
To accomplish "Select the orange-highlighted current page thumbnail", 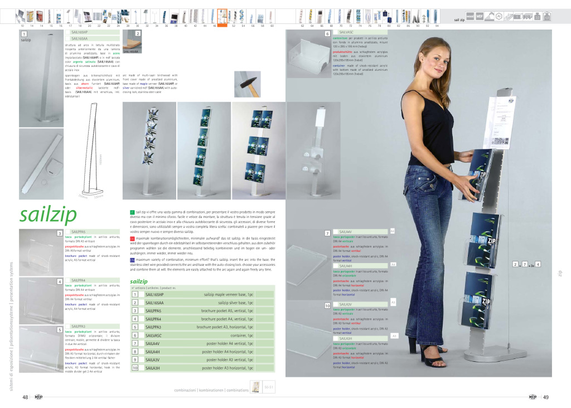I will (x=222, y=17).
